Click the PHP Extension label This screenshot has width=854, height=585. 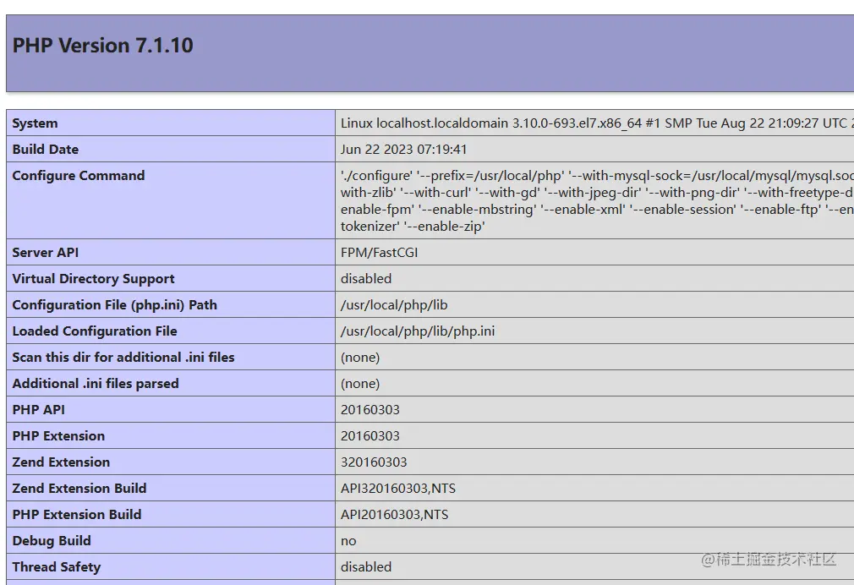coord(58,435)
